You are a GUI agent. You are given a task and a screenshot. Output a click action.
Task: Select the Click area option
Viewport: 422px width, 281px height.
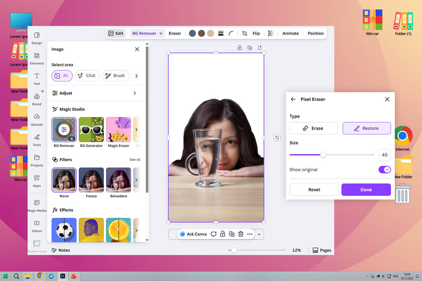pos(87,76)
